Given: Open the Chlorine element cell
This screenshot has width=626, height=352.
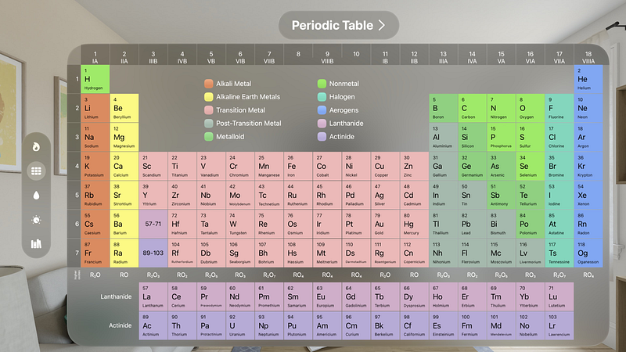Looking at the screenshot, I should click(x=559, y=137).
